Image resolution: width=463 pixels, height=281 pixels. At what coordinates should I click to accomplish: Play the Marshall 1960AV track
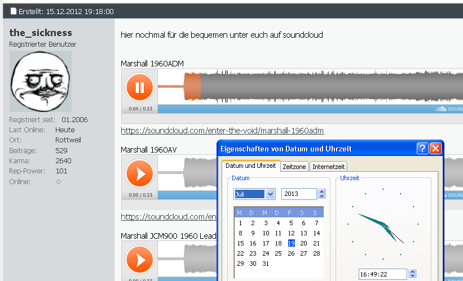coord(140,173)
